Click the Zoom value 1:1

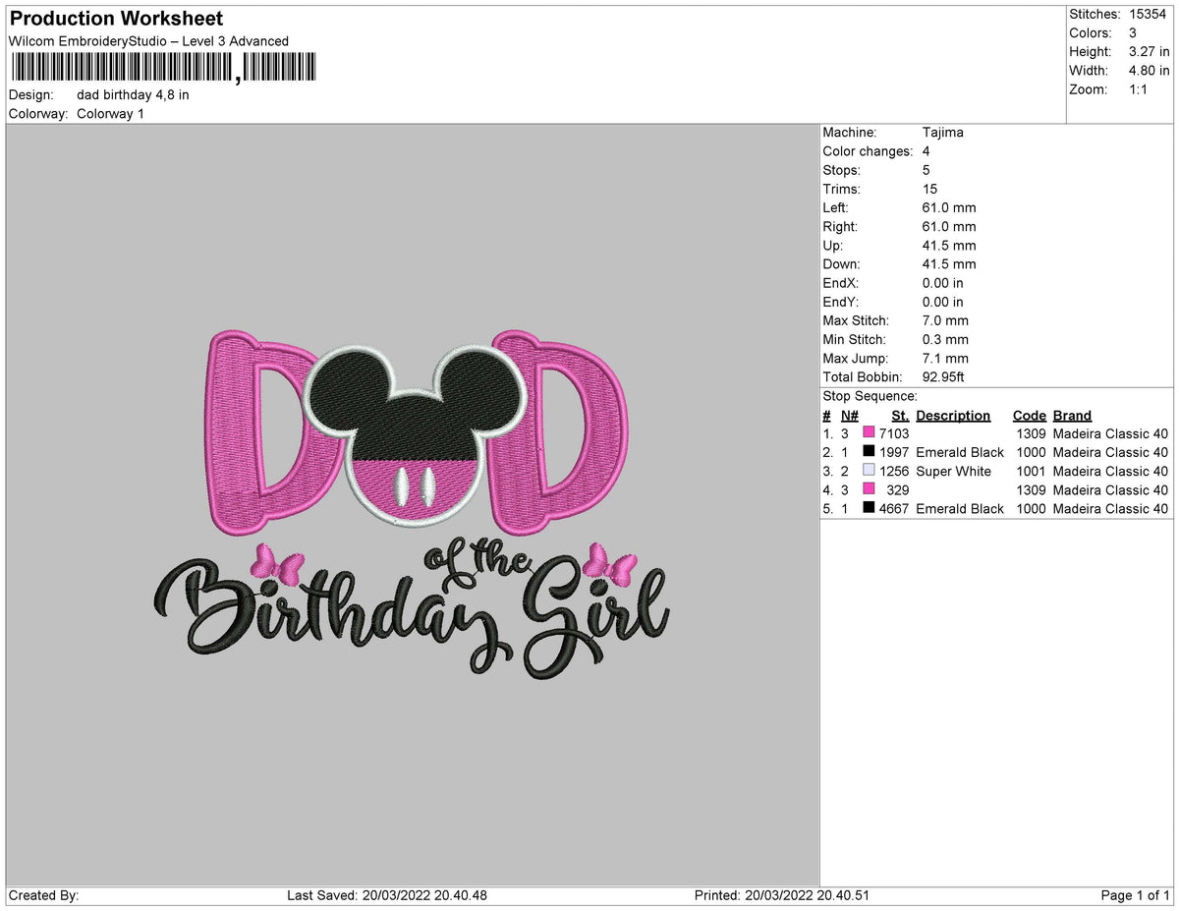1140,88
